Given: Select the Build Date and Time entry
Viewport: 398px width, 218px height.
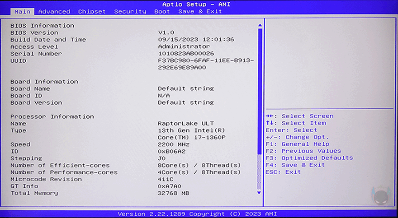Looking at the screenshot, I should [48, 40].
